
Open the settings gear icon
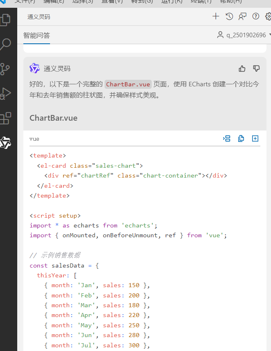pyautogui.click(x=268, y=16)
